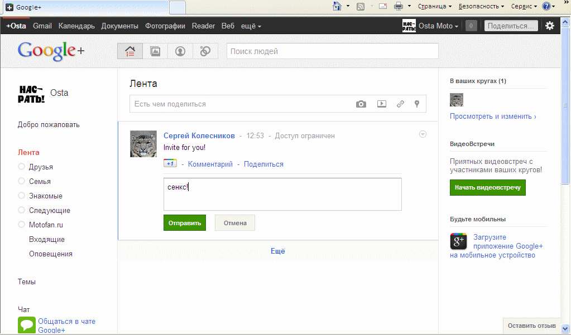This screenshot has width=571, height=335.
Task: Select the Следующие circle filter
Action: pos(21,210)
